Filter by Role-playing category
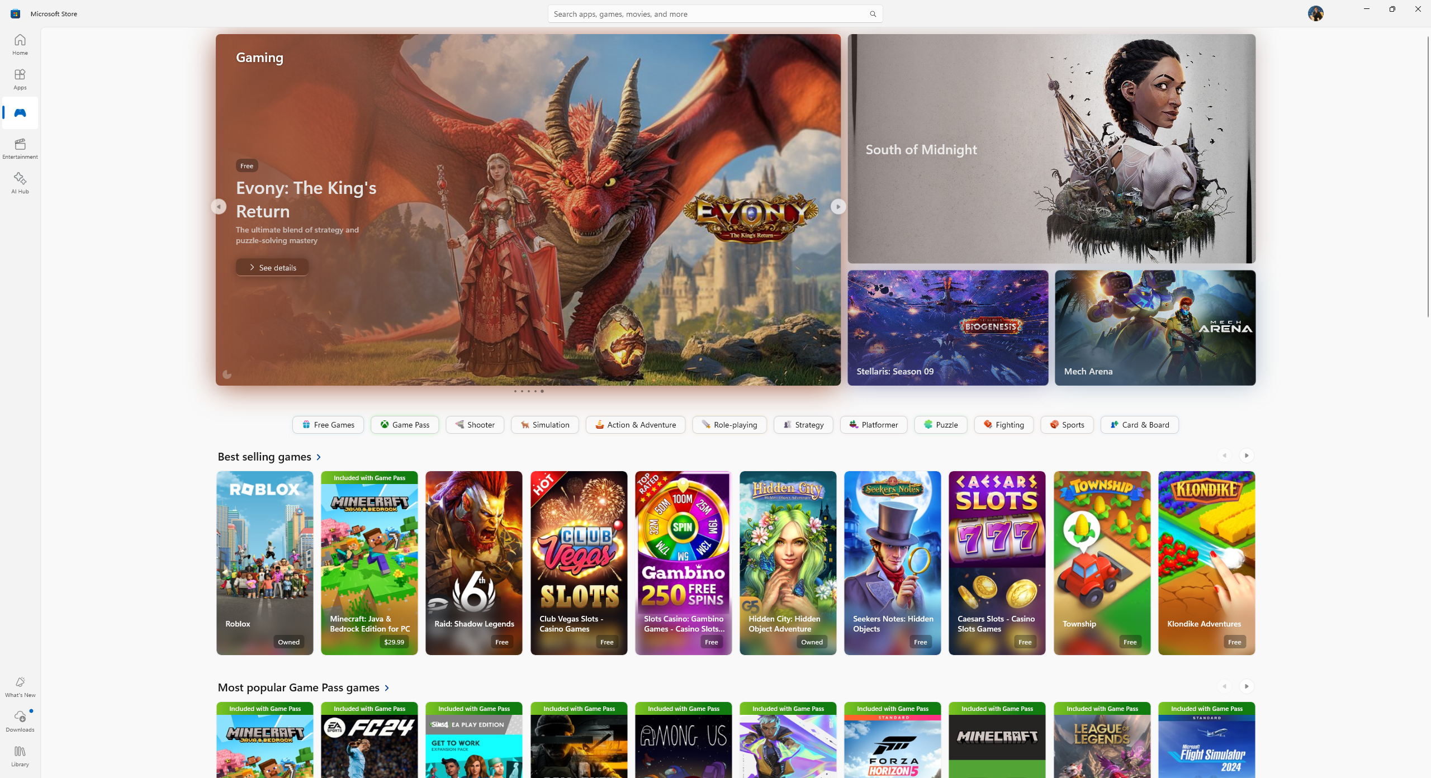The image size is (1431, 778). [729, 425]
